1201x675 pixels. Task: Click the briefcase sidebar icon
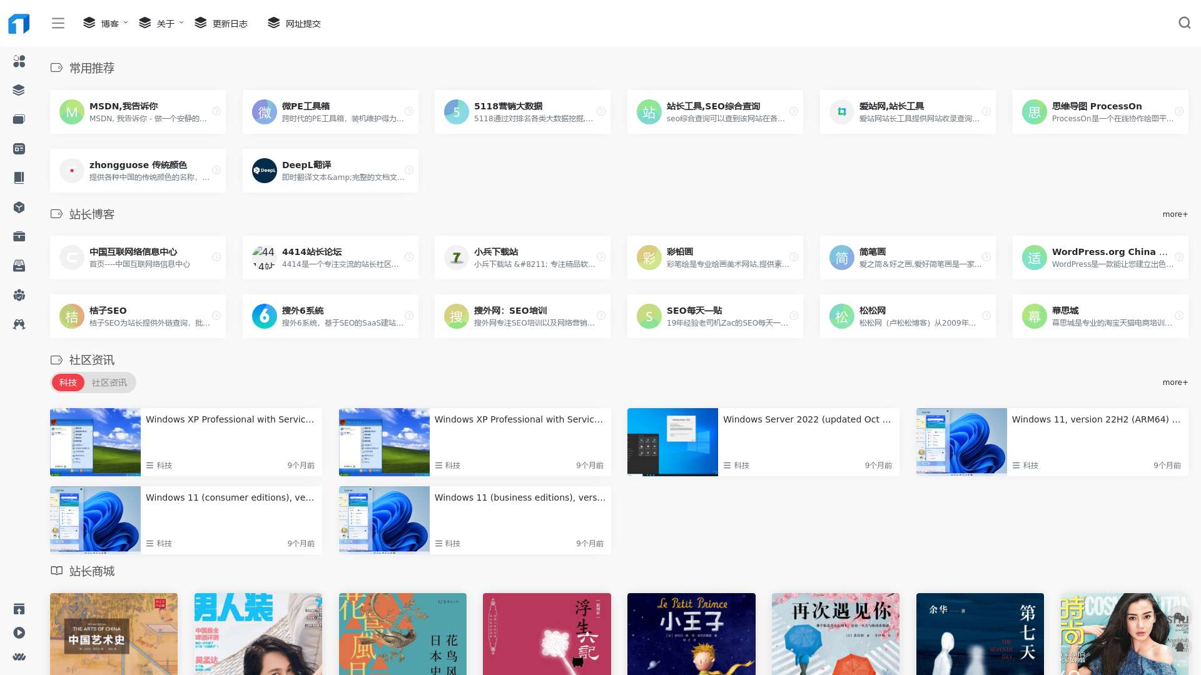[19, 236]
